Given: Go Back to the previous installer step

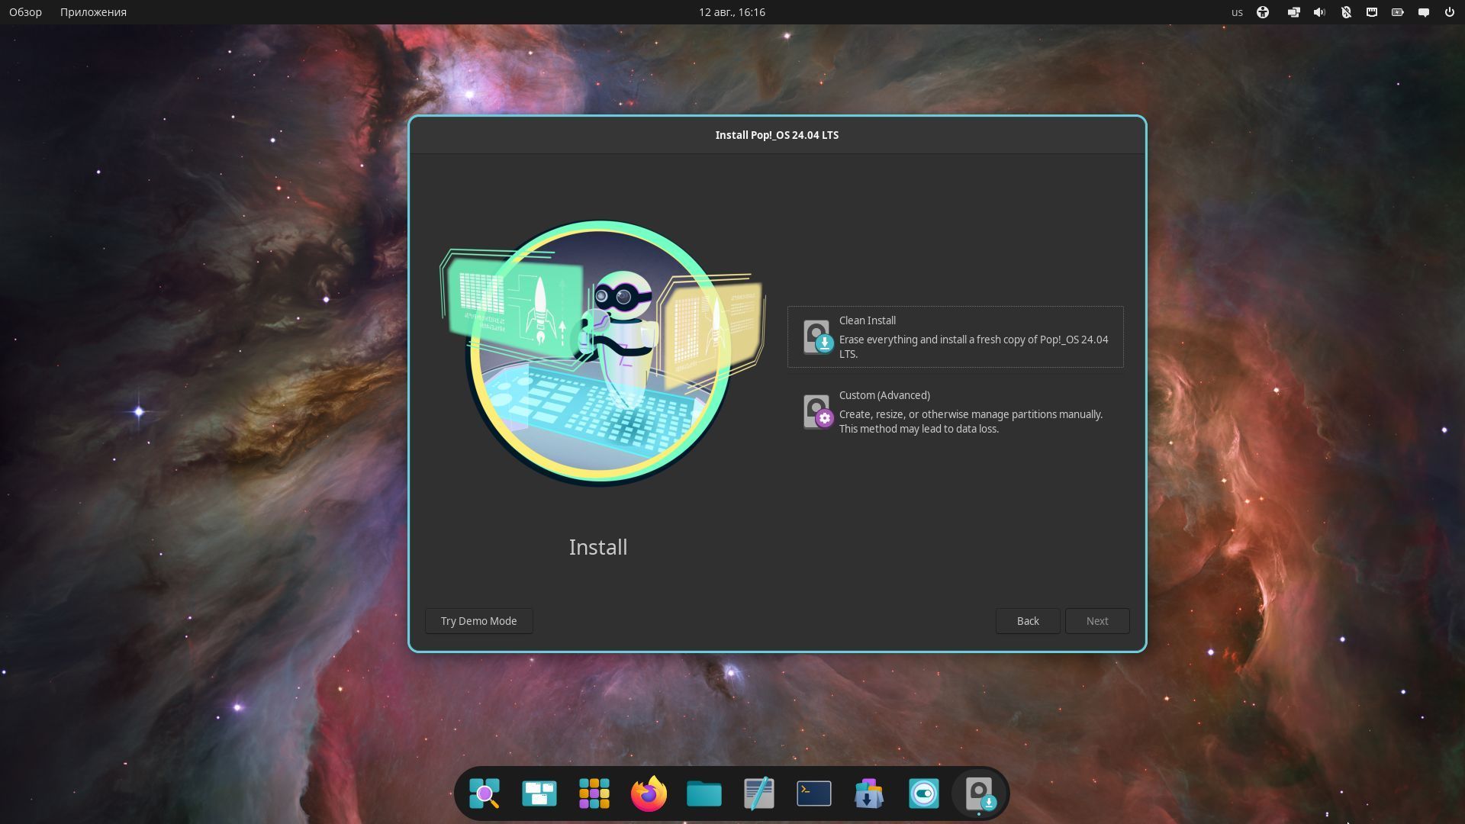Looking at the screenshot, I should pyautogui.click(x=1027, y=621).
